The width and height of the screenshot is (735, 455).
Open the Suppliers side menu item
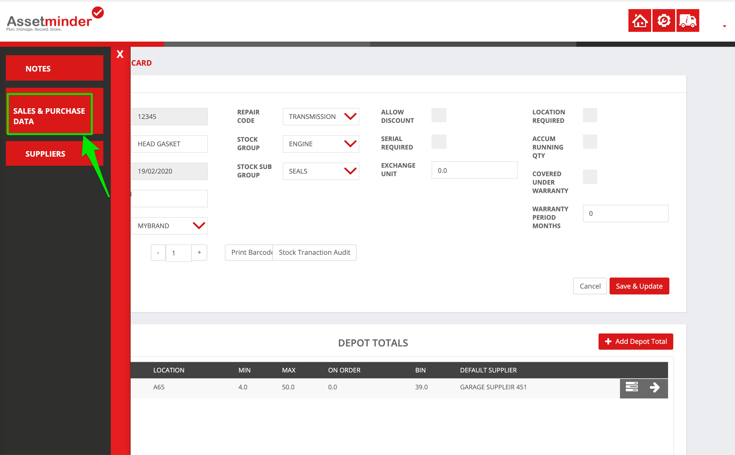point(55,154)
